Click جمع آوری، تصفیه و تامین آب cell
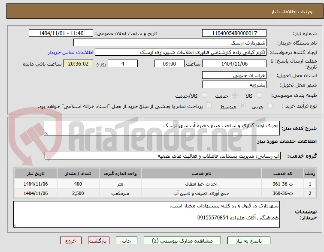Screen dimensions: 324x252 click(201, 193)
